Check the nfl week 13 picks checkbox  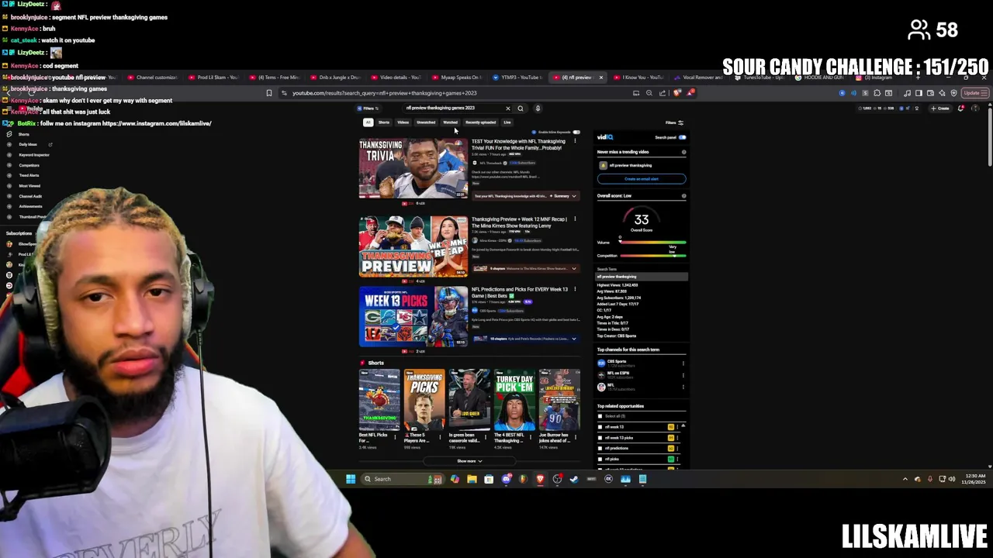(x=600, y=438)
